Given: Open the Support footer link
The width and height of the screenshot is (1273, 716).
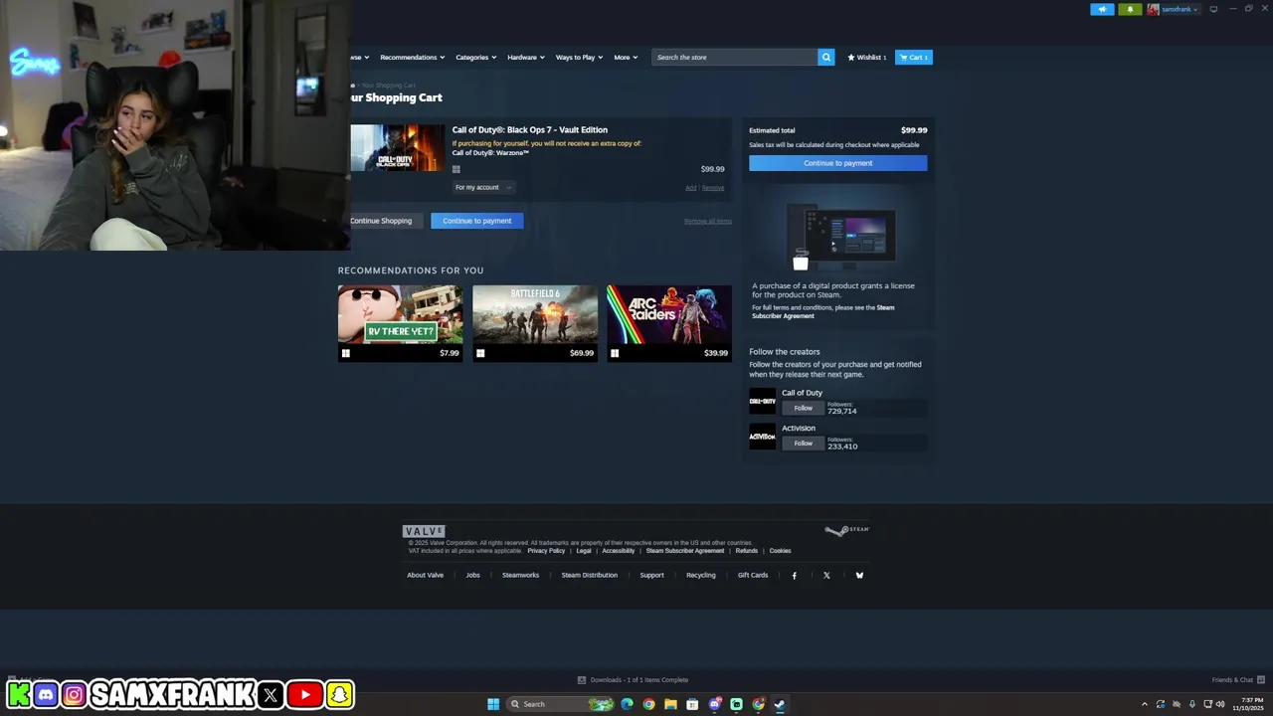Looking at the screenshot, I should [x=651, y=575].
